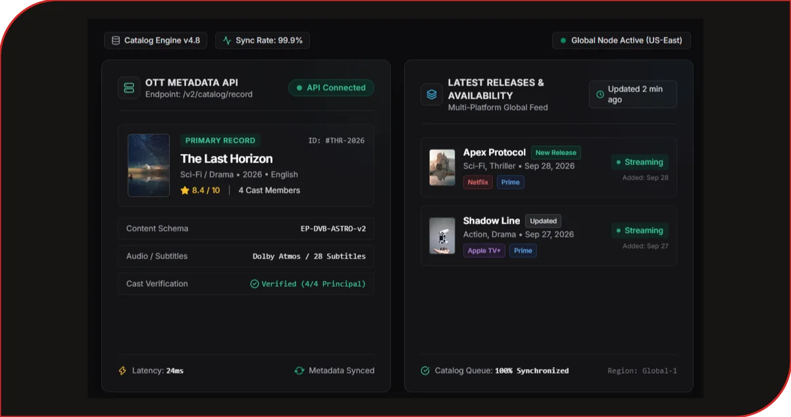This screenshot has width=791, height=417.
Task: Click the checkmark icon beside Verified (4/4 Principal)
Action: [x=255, y=284]
